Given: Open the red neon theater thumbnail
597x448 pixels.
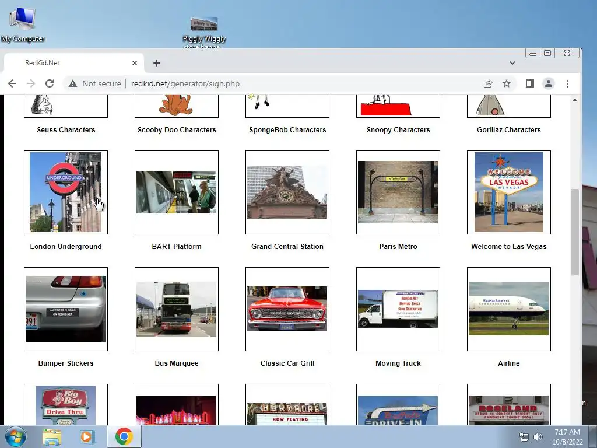Looking at the screenshot, I should tap(177, 405).
